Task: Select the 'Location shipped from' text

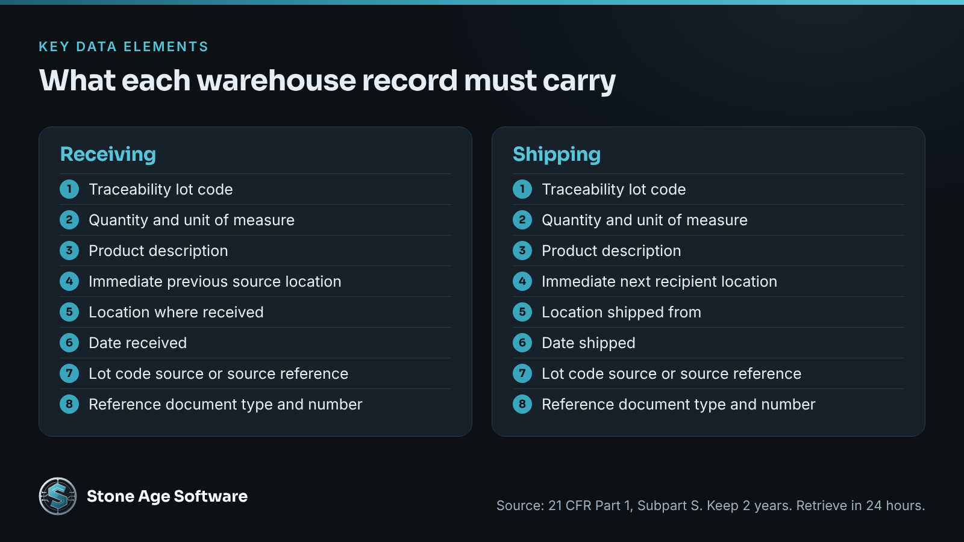Action: coord(622,312)
